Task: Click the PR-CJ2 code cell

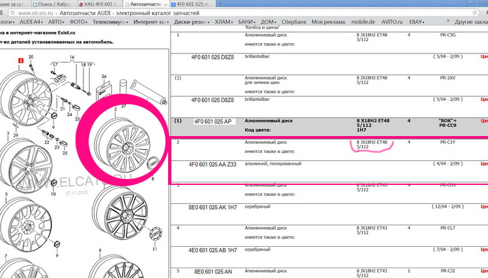Action: point(448,271)
